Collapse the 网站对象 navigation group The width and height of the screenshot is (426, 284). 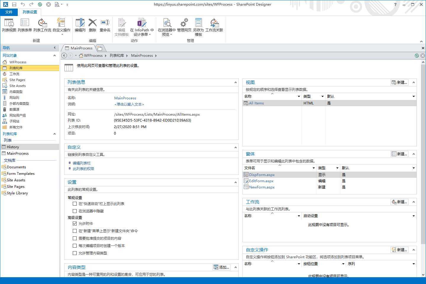(54, 56)
